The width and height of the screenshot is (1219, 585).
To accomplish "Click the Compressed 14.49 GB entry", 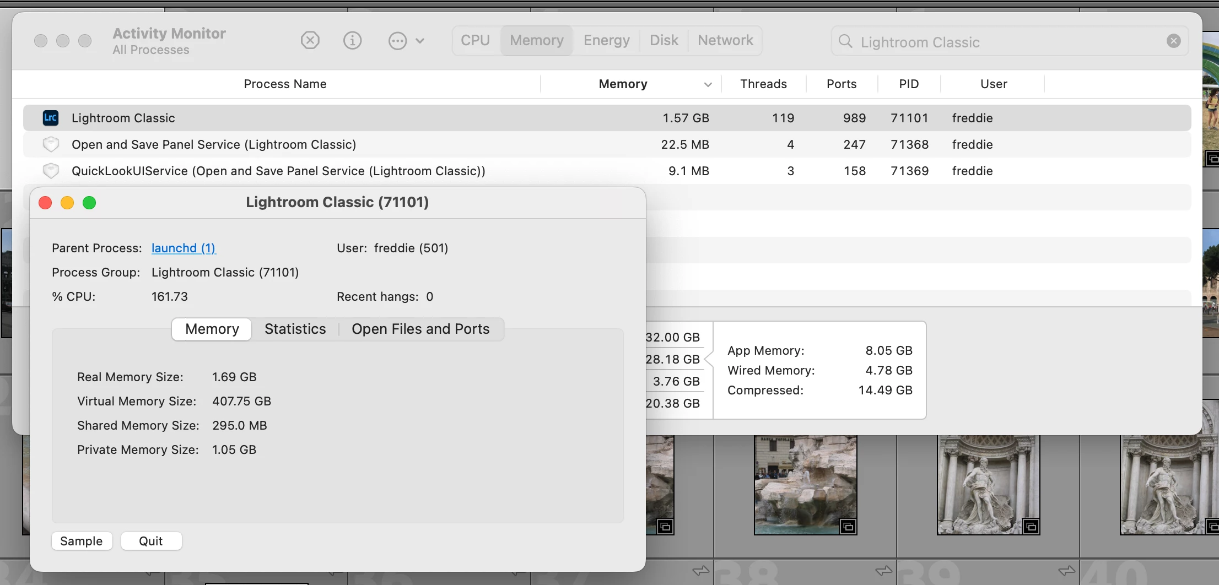I will (820, 390).
